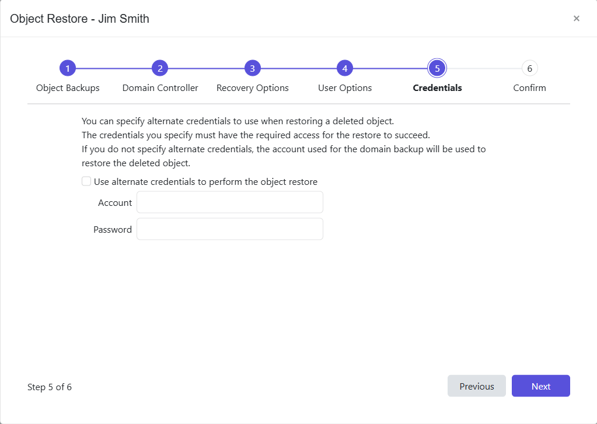Enable the alternate credentials checkbox
The height and width of the screenshot is (424, 597).
click(86, 181)
